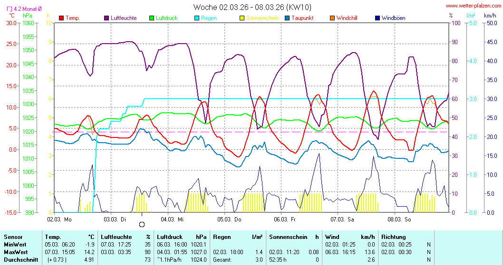The height and width of the screenshot is (265, 503).
Task: Click the purple Luftfeuchte legend swatch
Action: pyautogui.click(x=106, y=18)
